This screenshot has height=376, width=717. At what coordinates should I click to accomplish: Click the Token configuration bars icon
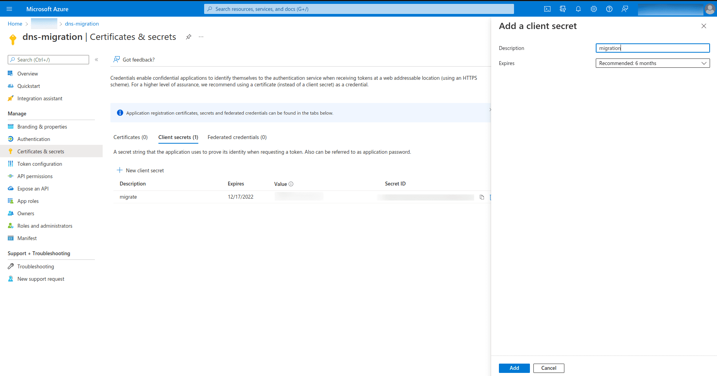tap(10, 163)
